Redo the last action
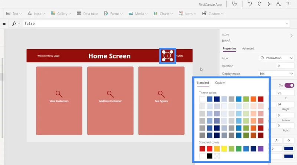 (x=260, y=4)
